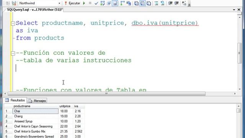The width and height of the screenshot is (245, 138).
Task: Select the Results to Grid icon
Action: pyautogui.click(x=142, y=3)
